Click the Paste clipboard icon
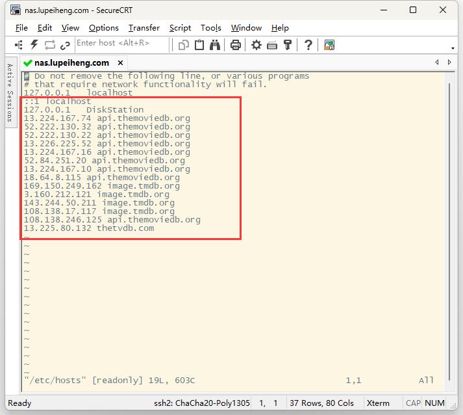This screenshot has height=415, width=463. coord(199,45)
